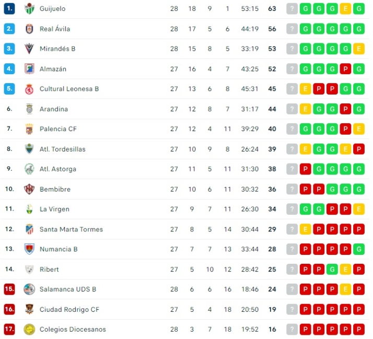Open the Arandina team link

coord(54,109)
